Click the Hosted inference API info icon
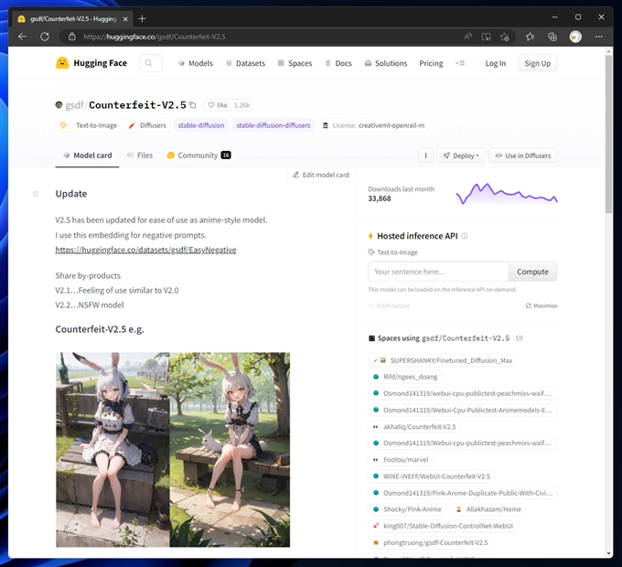Screen dimensions: 622x567 tap(464, 236)
